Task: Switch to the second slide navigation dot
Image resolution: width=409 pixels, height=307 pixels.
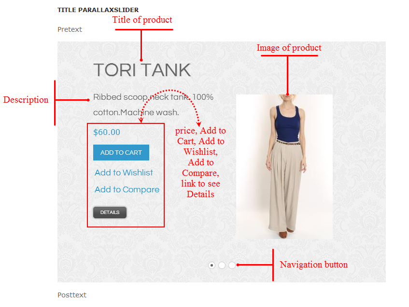Action: click(222, 266)
